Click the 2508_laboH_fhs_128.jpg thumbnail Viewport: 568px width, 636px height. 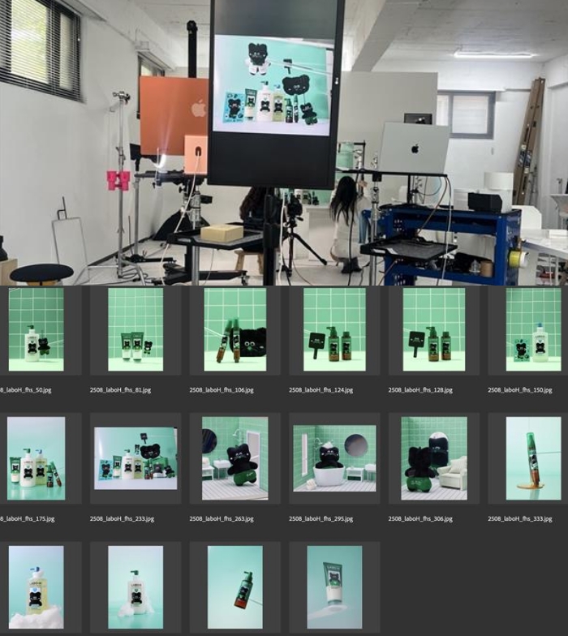pos(433,329)
